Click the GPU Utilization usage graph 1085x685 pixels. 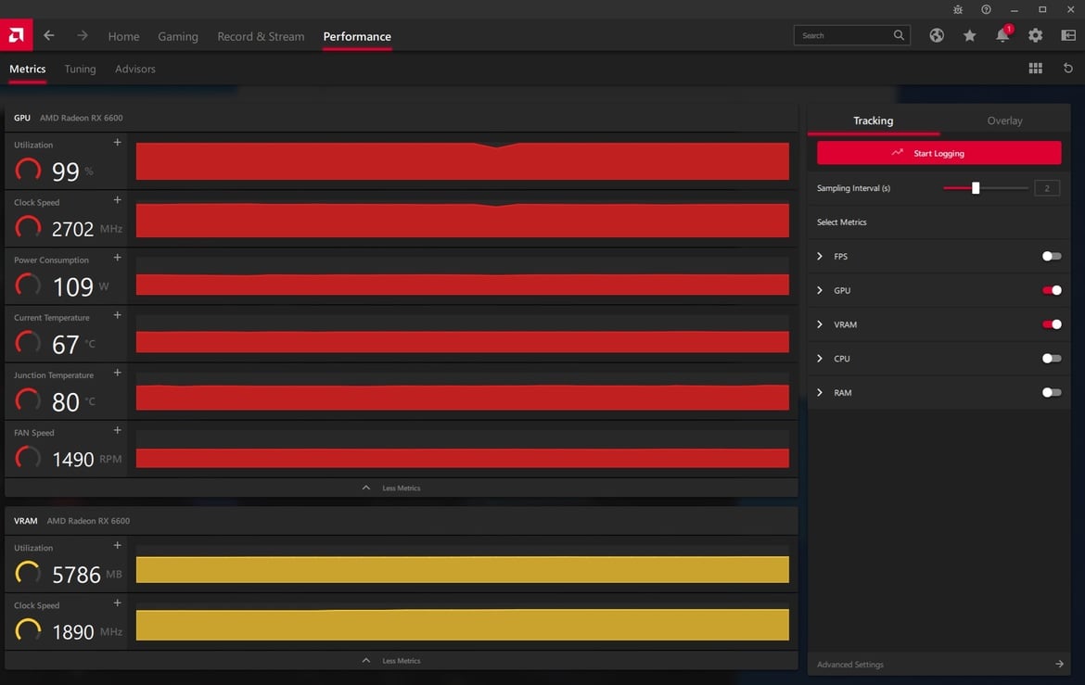point(462,160)
